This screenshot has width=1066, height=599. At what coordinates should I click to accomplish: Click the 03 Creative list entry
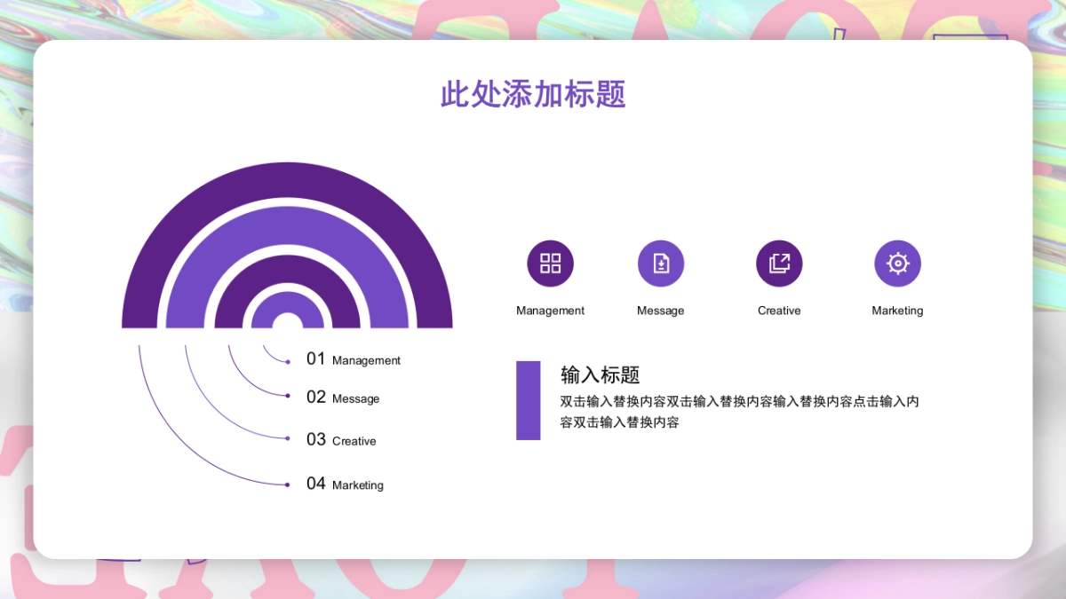coord(342,440)
